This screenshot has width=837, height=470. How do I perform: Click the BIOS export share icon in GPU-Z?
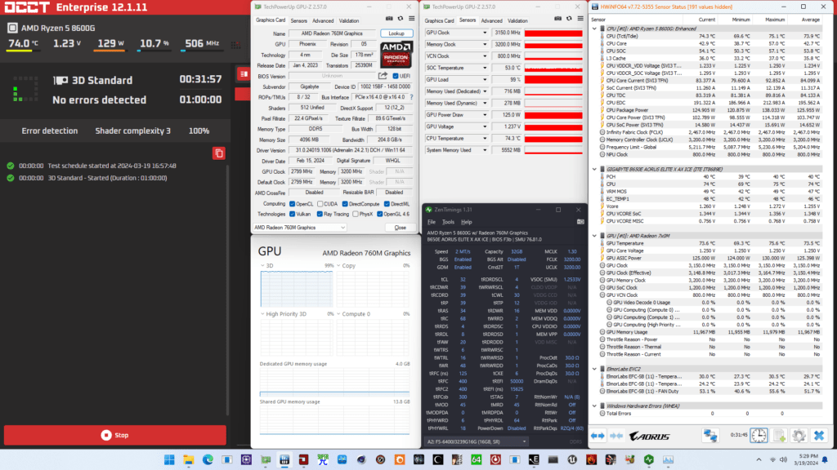tap(383, 76)
